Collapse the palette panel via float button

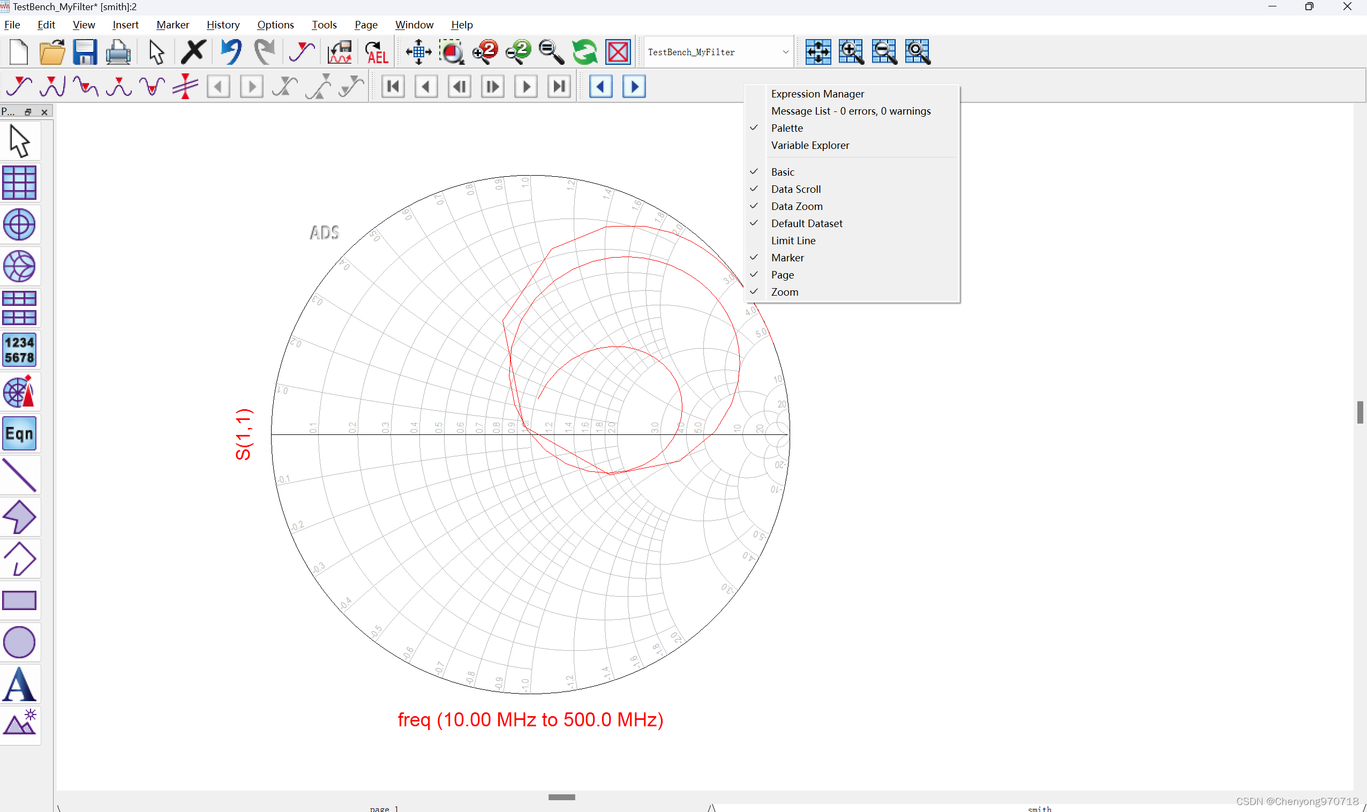pyautogui.click(x=28, y=111)
